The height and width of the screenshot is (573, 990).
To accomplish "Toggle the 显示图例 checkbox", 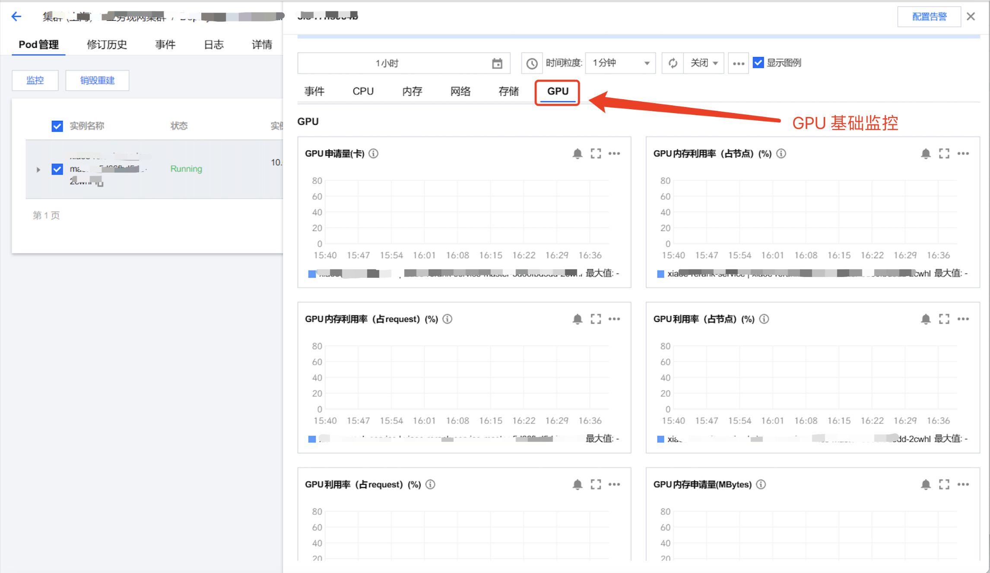I will (x=758, y=63).
